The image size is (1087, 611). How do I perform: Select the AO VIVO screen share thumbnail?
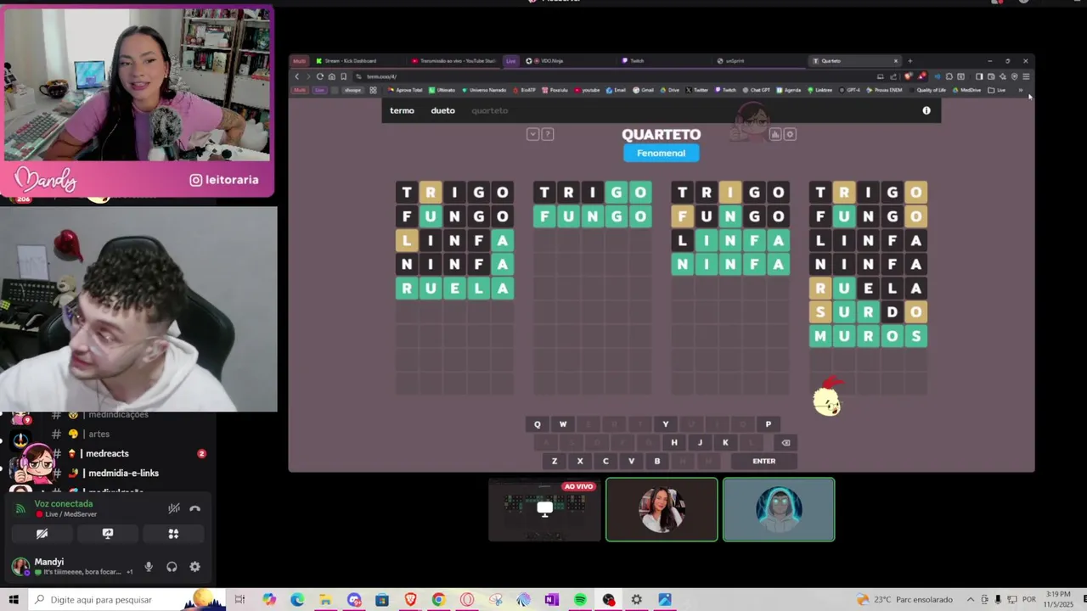[x=544, y=509]
